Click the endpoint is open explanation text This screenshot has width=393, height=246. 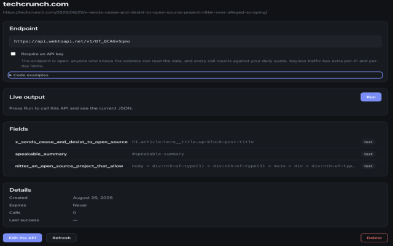(200, 63)
